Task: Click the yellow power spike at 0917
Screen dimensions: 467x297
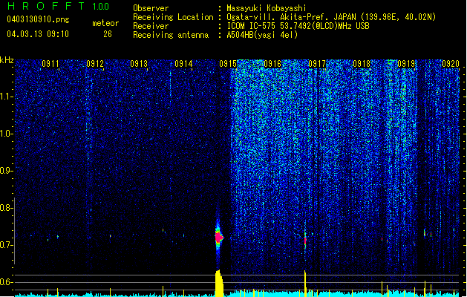Action: 305,284
